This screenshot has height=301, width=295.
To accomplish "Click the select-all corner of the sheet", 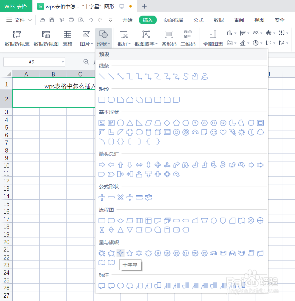I will point(9,74).
